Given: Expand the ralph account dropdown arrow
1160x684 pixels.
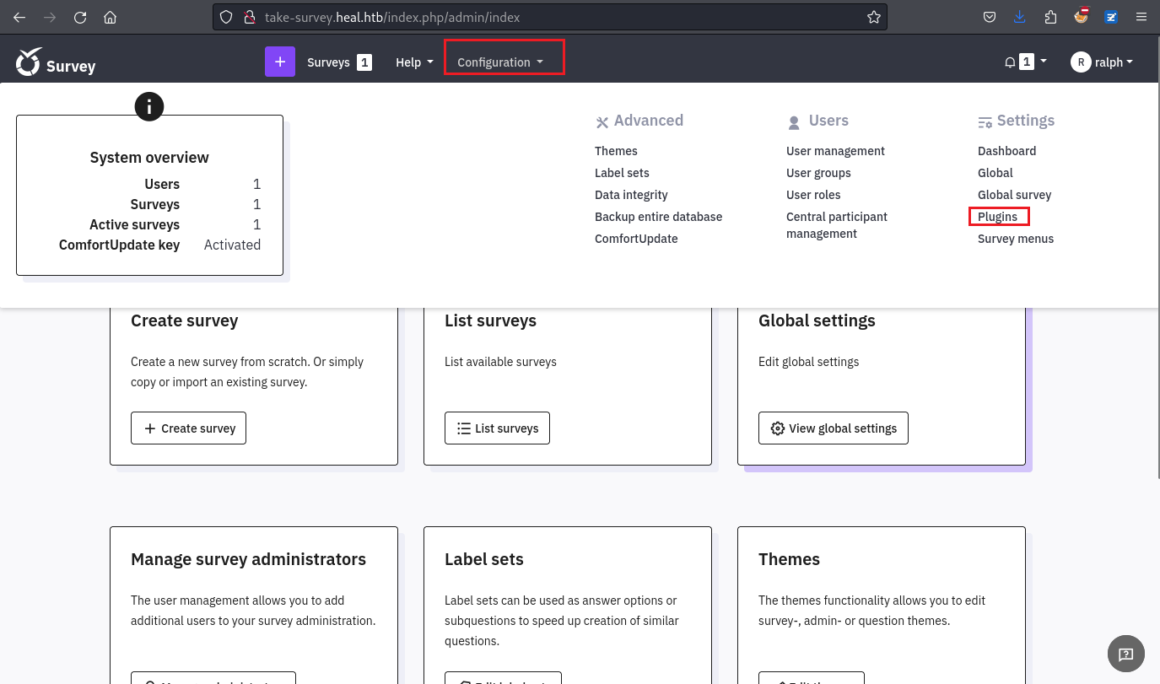Looking at the screenshot, I should click(1130, 62).
